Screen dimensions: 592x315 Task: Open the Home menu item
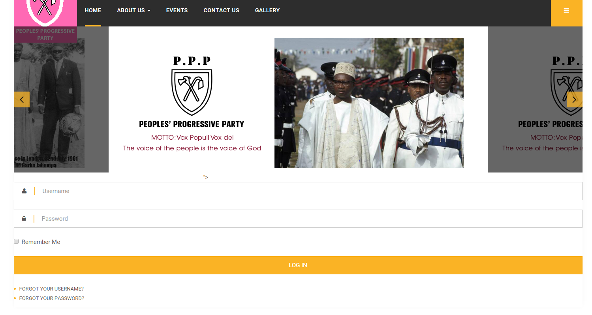(93, 11)
